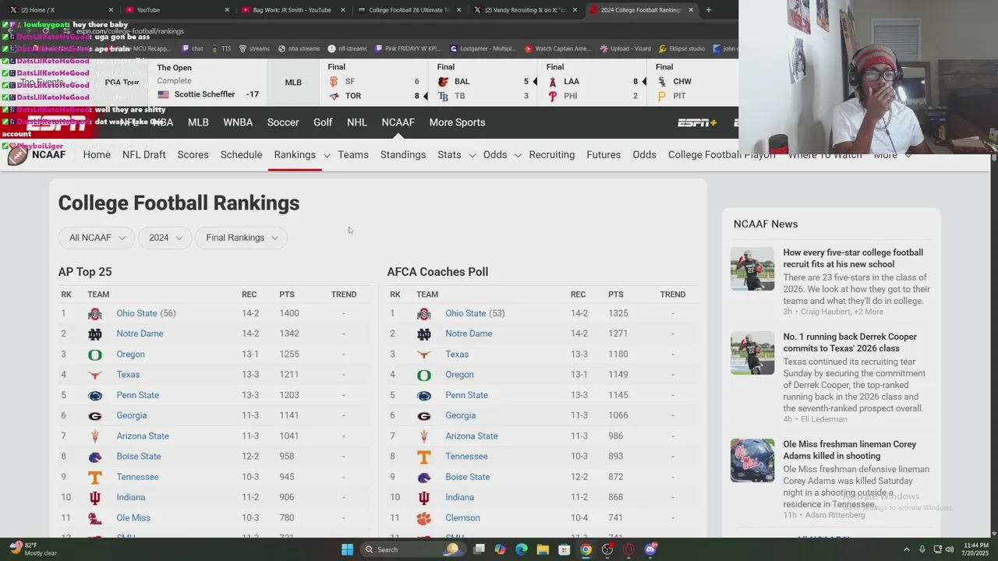This screenshot has height=561, width=998.
Task: Click the Oregon logo in AP Top 25
Action: click(x=95, y=355)
